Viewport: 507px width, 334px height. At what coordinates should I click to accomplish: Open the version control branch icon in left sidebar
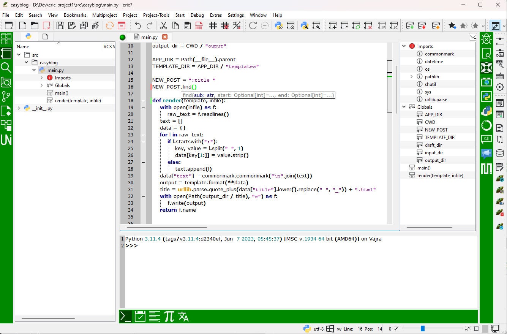[x=6, y=97]
